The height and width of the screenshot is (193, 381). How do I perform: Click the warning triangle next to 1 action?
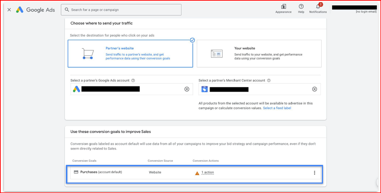click(197, 173)
